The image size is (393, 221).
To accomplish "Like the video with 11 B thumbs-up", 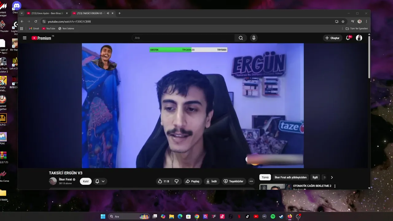I will pyautogui.click(x=163, y=181).
